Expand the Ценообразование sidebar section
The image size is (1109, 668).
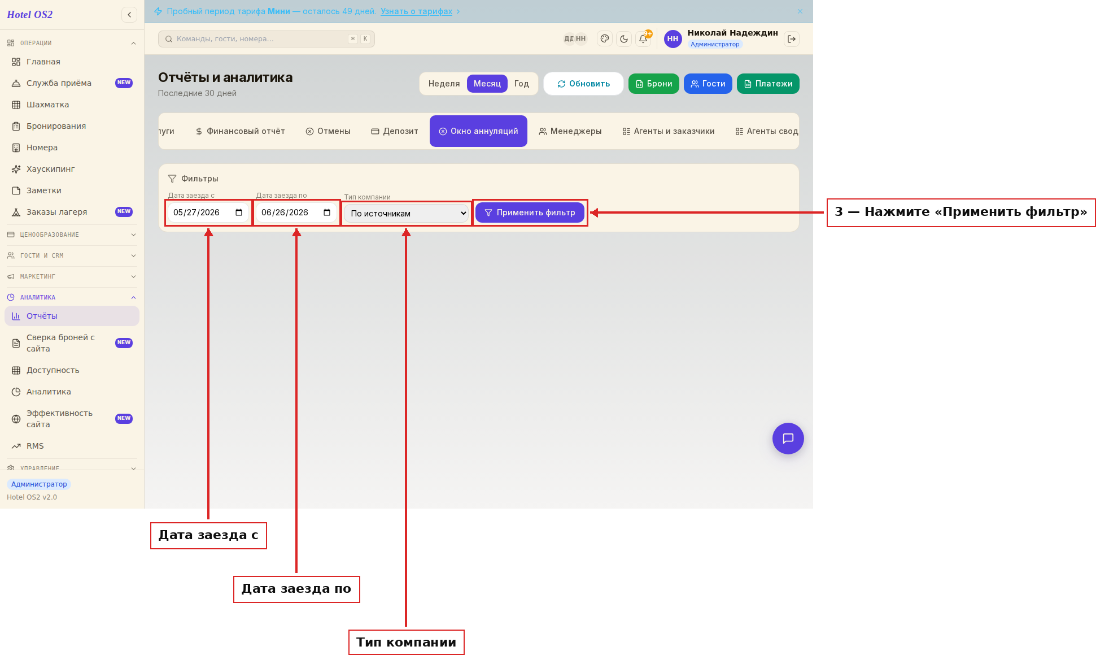(72, 235)
